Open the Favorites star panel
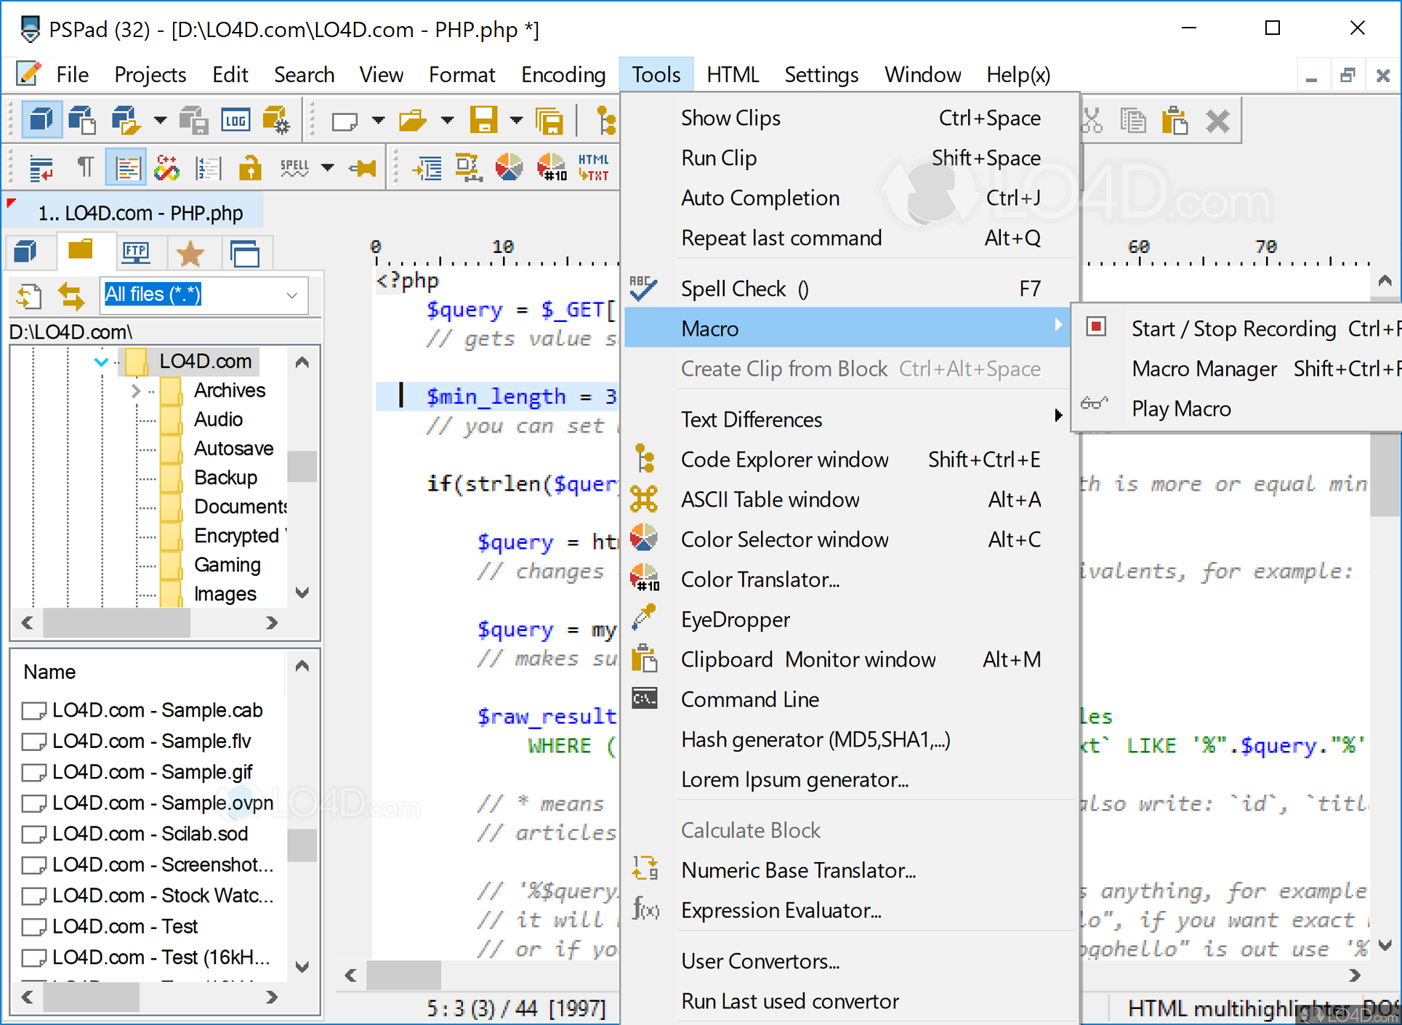The height and width of the screenshot is (1025, 1402). coord(192,252)
